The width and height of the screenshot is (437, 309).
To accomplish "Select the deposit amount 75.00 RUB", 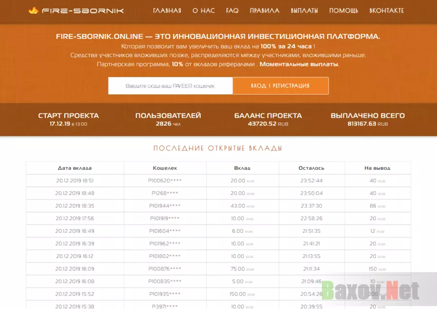I will click(242, 269).
